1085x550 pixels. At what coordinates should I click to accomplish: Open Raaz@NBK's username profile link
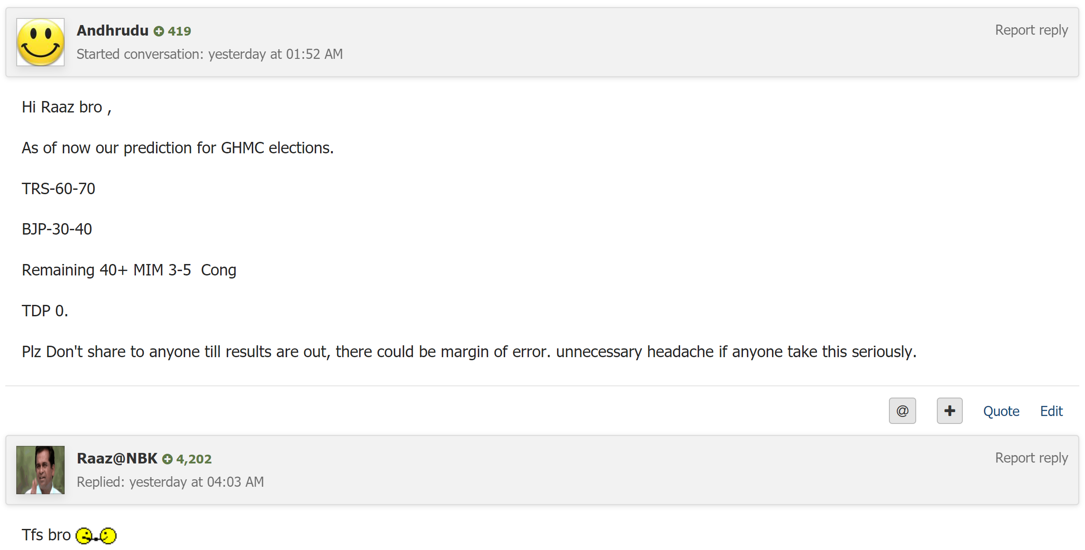pyautogui.click(x=117, y=458)
